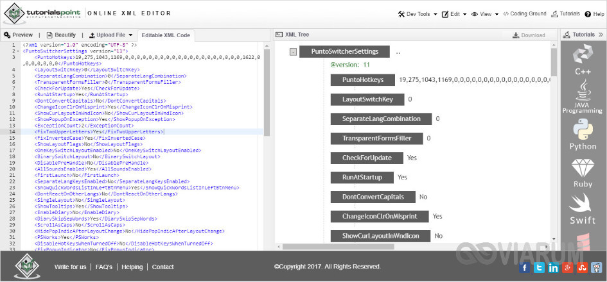Select PuntoSwitcherSettings node in XML tree
607x282 pixels.
coord(344,51)
